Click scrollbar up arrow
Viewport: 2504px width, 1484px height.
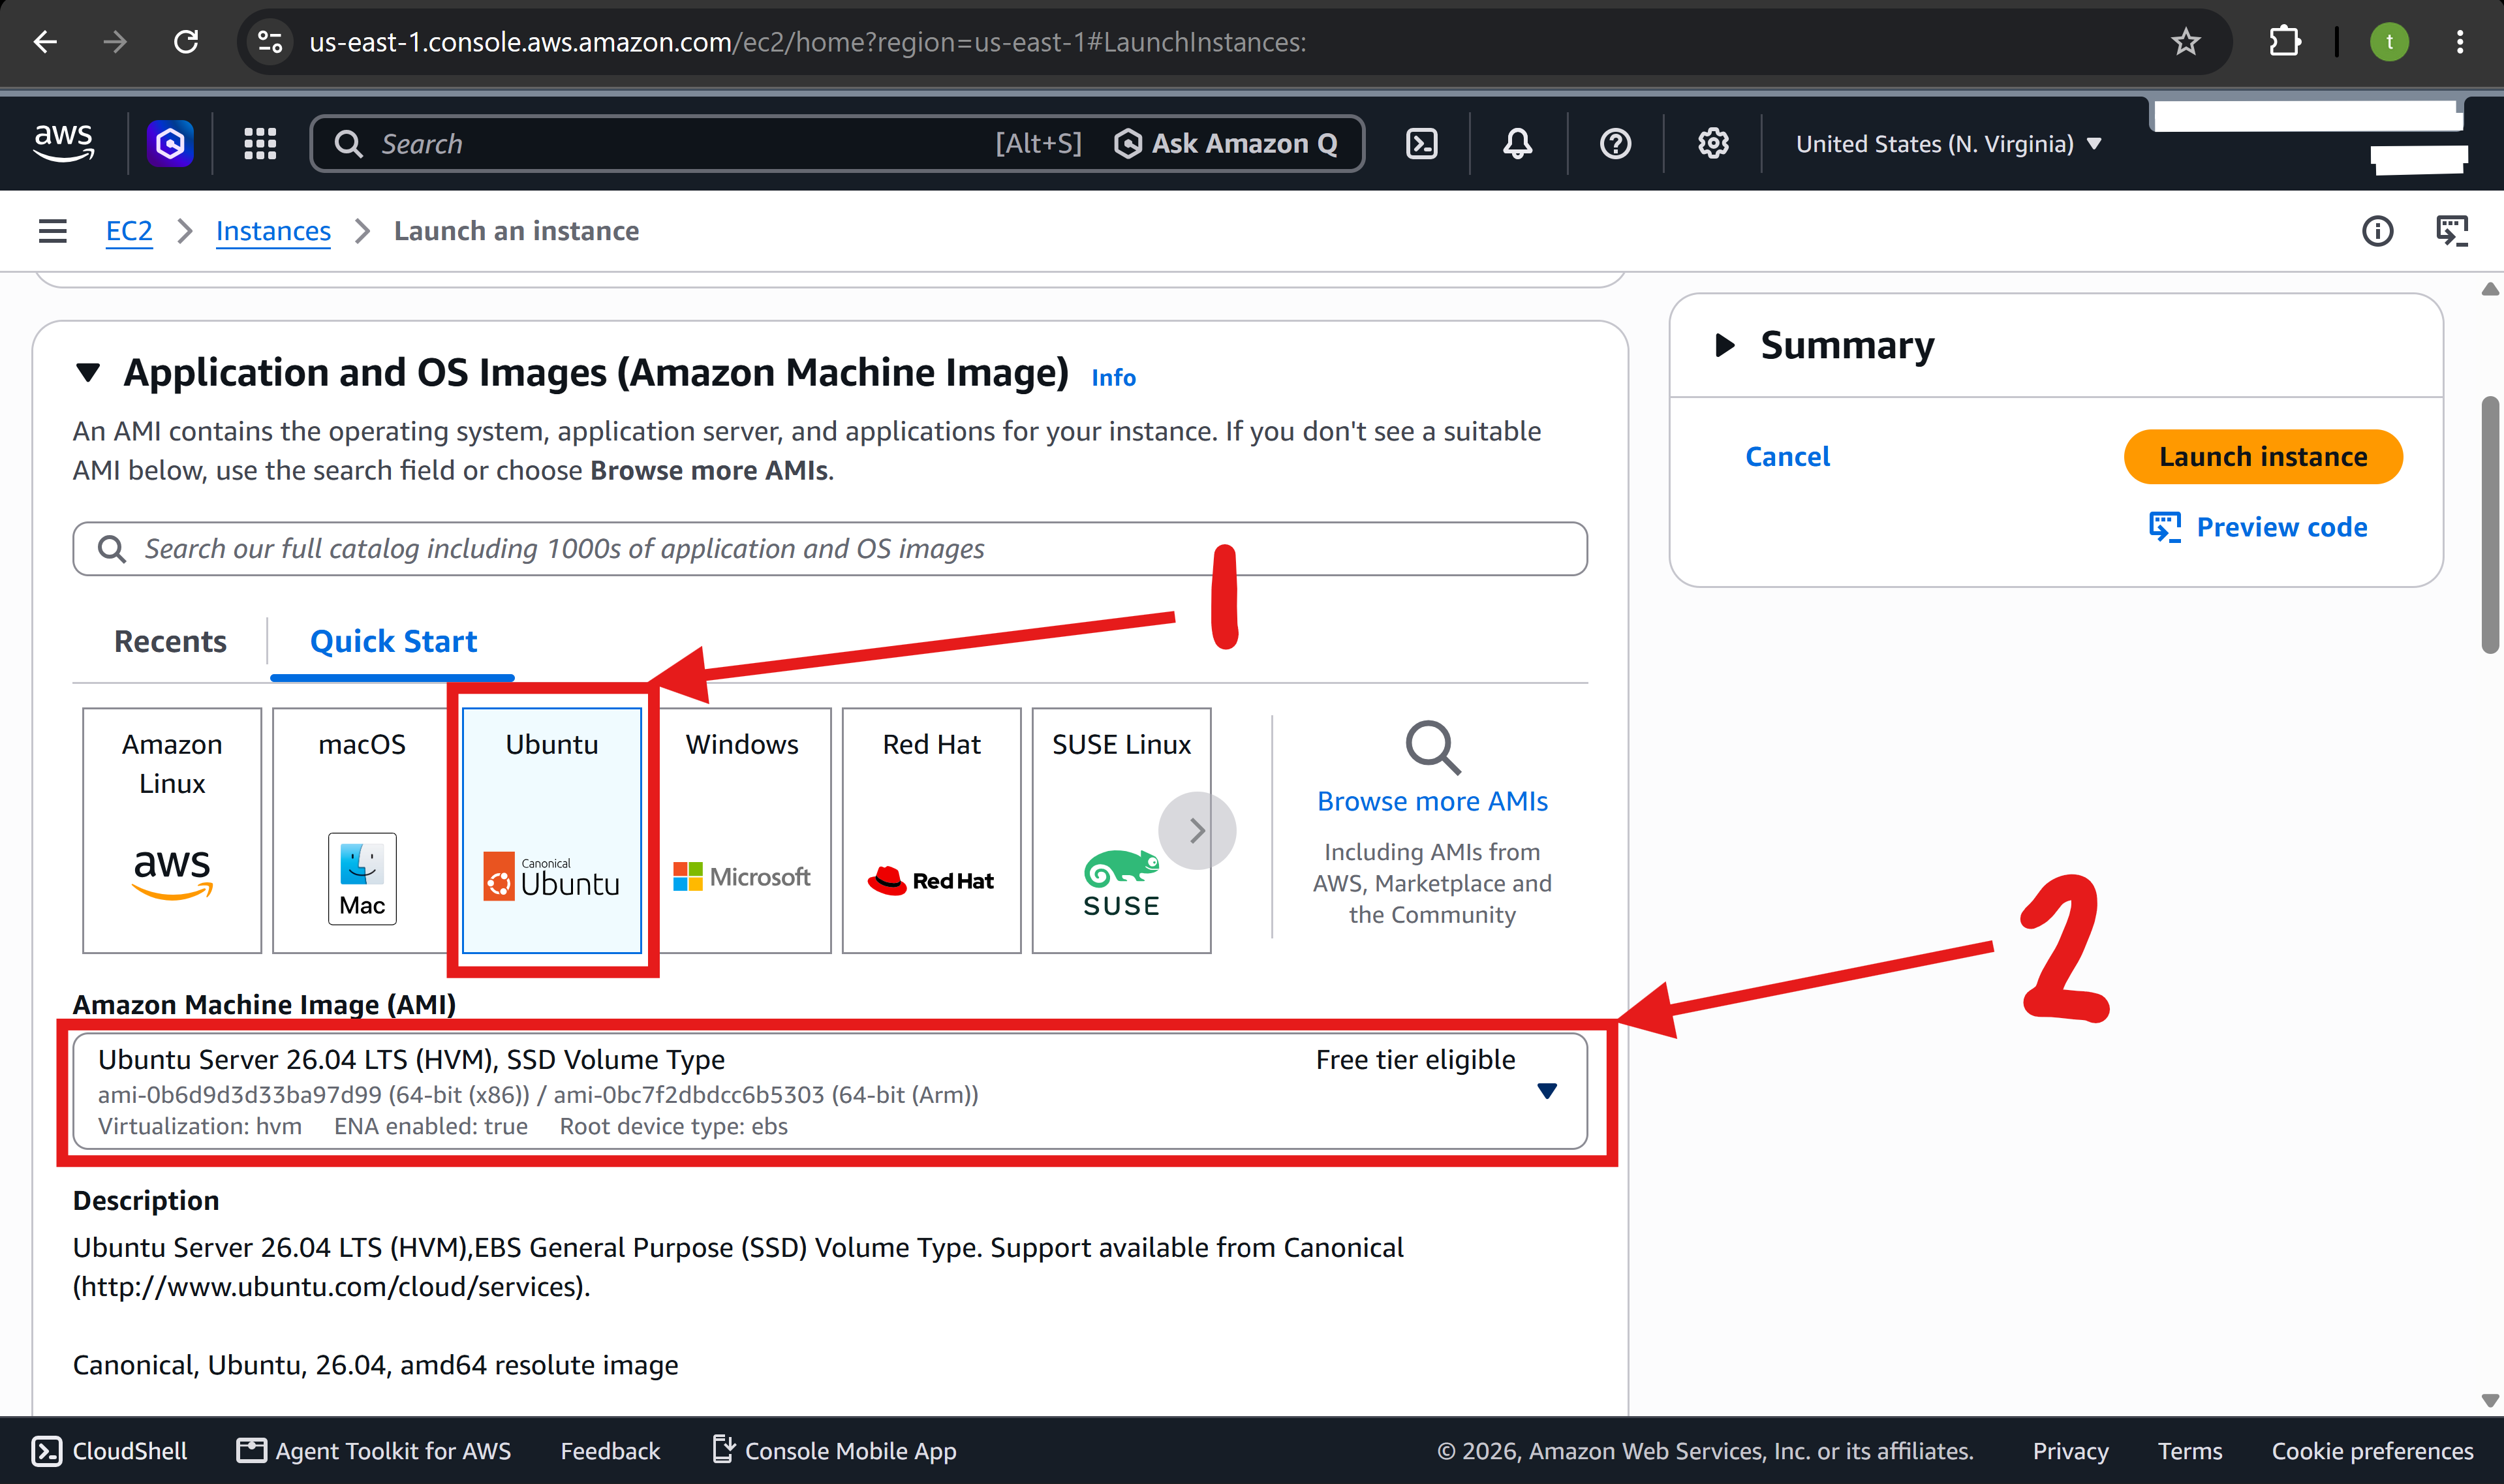(x=2490, y=289)
